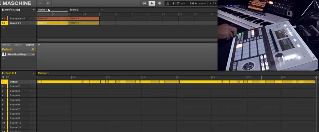Screen dimensions: 319x132
Task: Switch to the MASTER tab
Action: click(6, 45)
